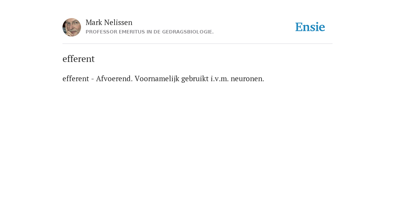This screenshot has height=197, width=395.
Task: Click Mark Nelissen's round profile photo
Action: (72, 27)
